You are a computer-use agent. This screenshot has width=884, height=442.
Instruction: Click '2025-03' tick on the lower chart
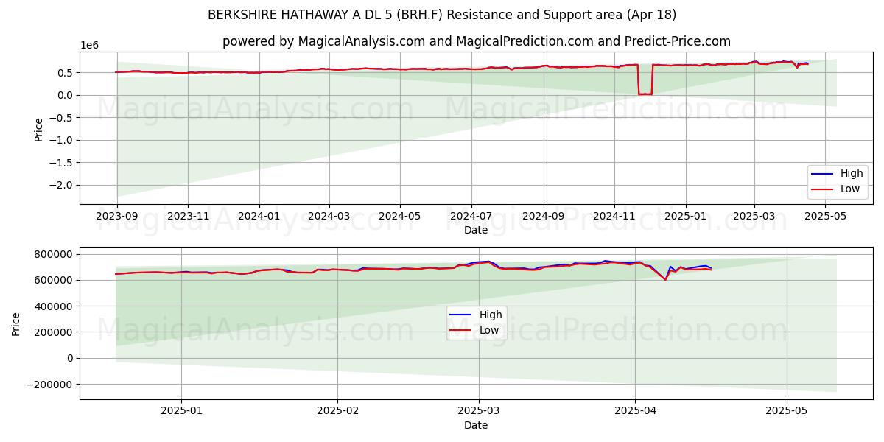click(479, 412)
